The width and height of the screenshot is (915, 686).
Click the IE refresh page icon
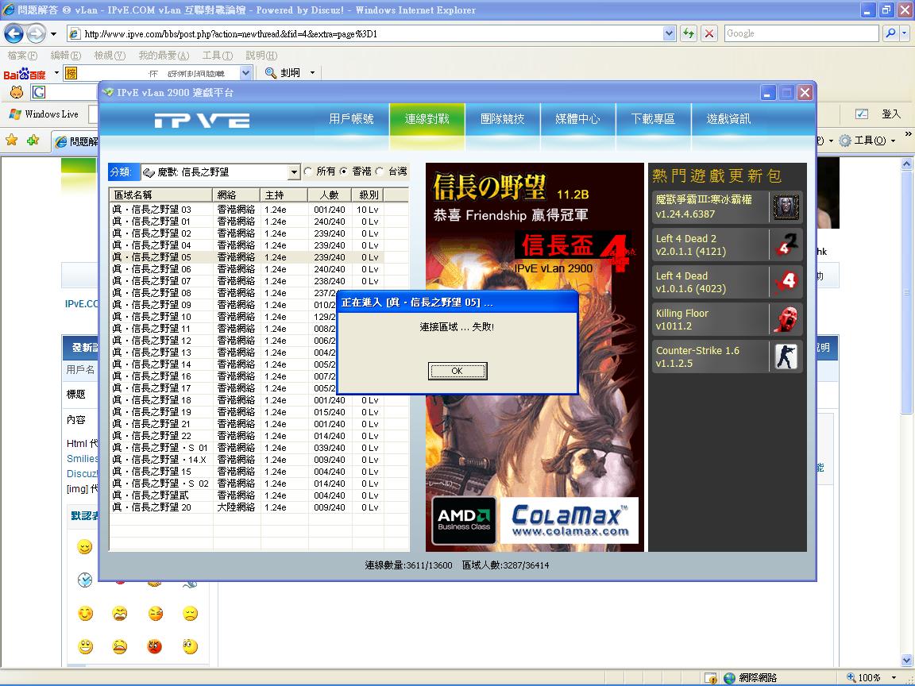688,33
